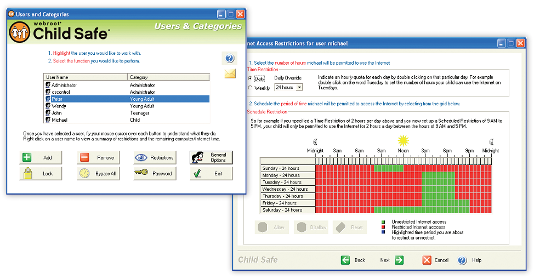Click the clock icon on Bypass All
534x279 pixels.
click(84, 173)
